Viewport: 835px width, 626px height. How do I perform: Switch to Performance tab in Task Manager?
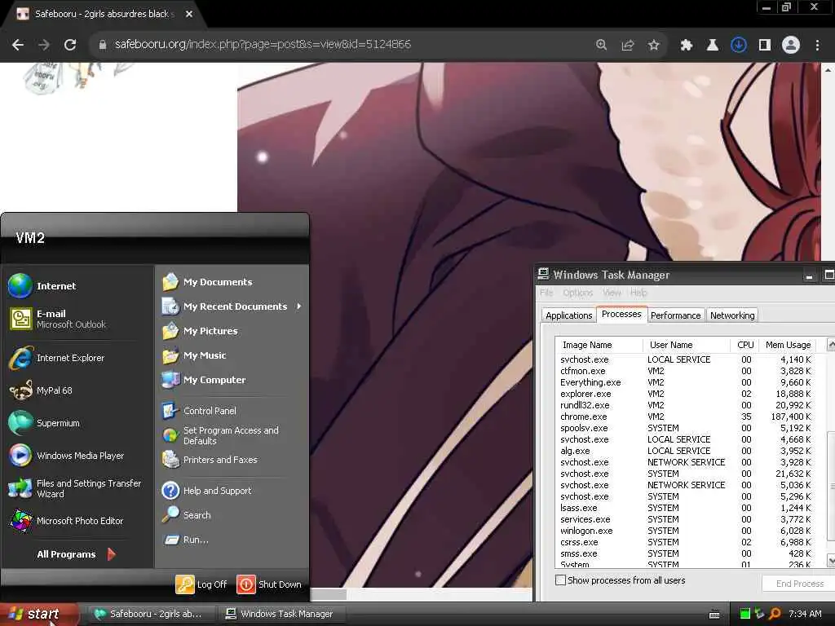coord(676,315)
